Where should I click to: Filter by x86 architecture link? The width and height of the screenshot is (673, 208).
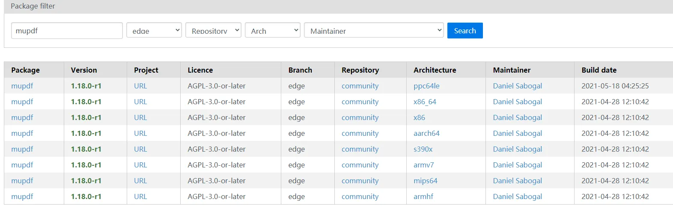[419, 117]
